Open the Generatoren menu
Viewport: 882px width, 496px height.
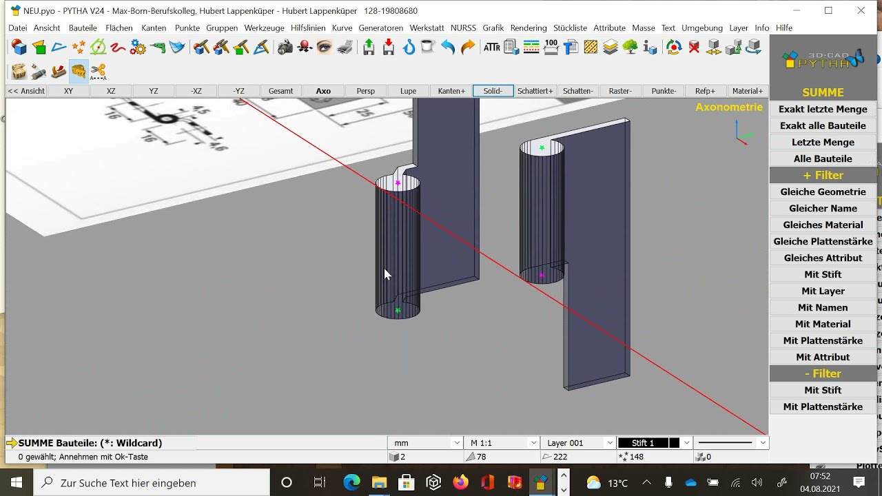381,28
